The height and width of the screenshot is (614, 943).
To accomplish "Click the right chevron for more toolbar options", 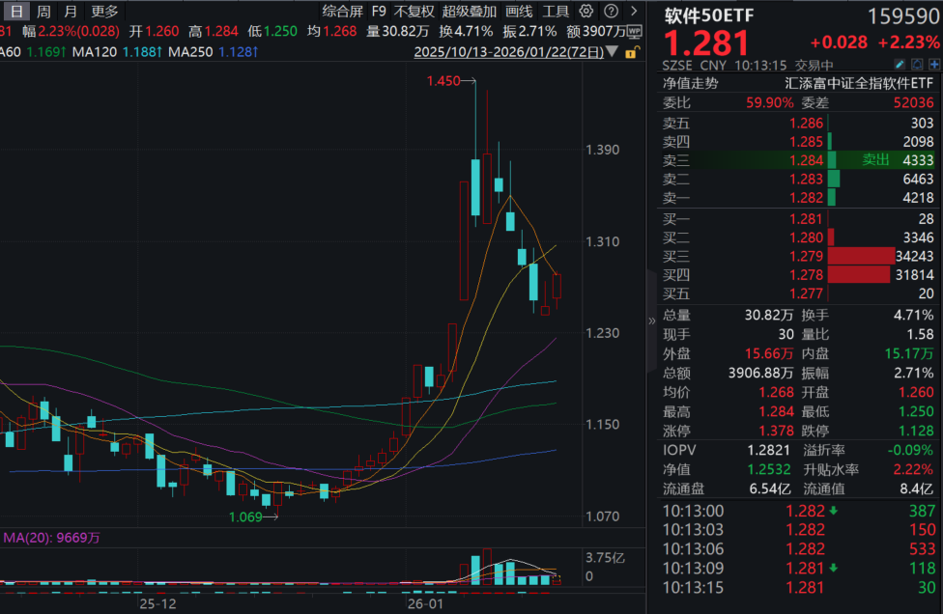I will click(x=634, y=11).
